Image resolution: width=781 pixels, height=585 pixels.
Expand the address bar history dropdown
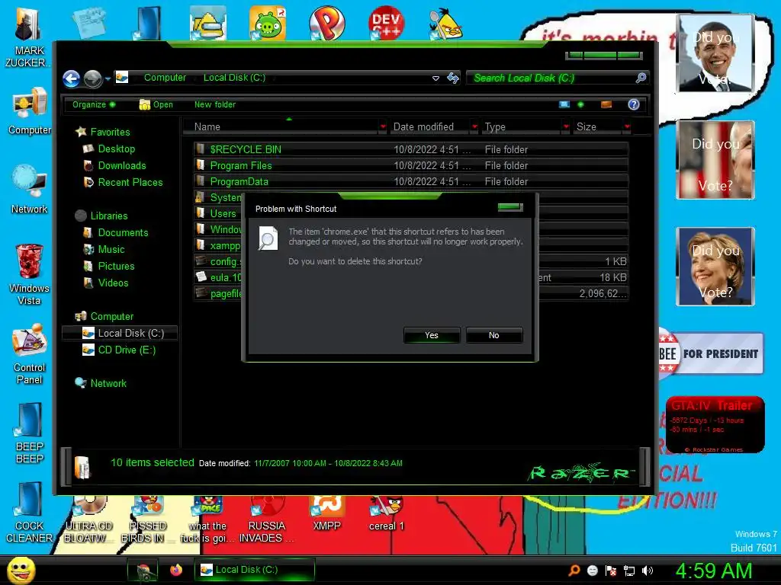pos(435,78)
